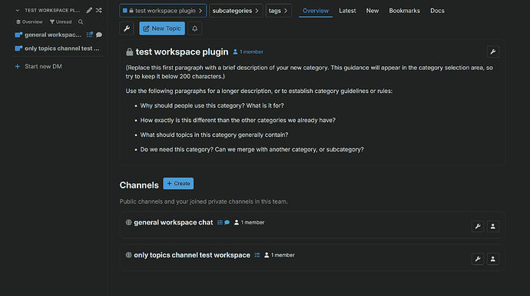Select the sidebar Unread filter
530x296 pixels.
(61, 22)
